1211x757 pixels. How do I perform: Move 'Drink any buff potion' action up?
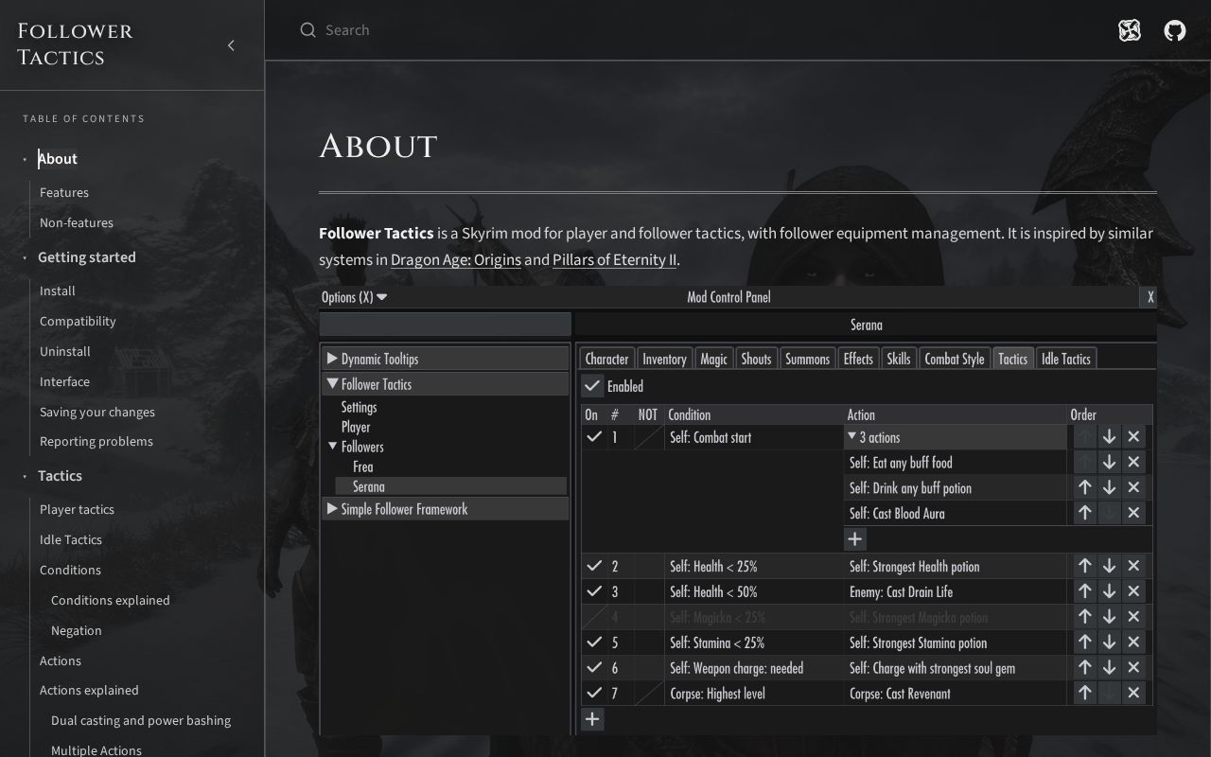coord(1084,487)
